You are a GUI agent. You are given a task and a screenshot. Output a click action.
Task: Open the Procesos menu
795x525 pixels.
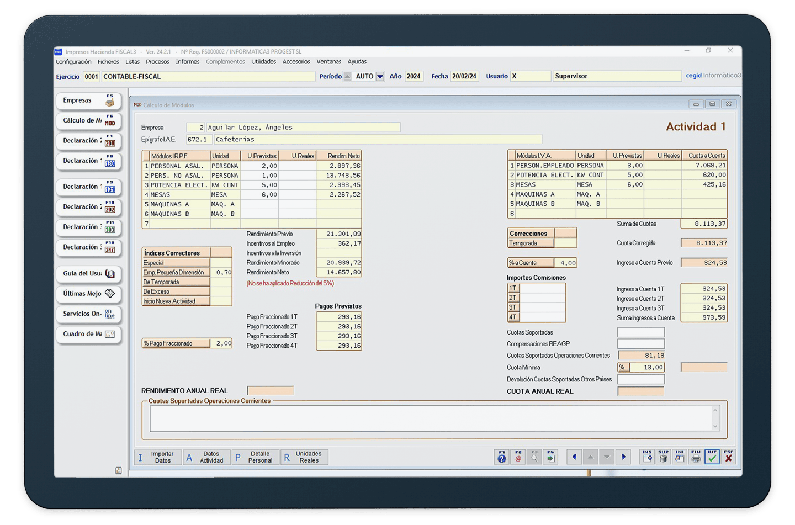(157, 62)
